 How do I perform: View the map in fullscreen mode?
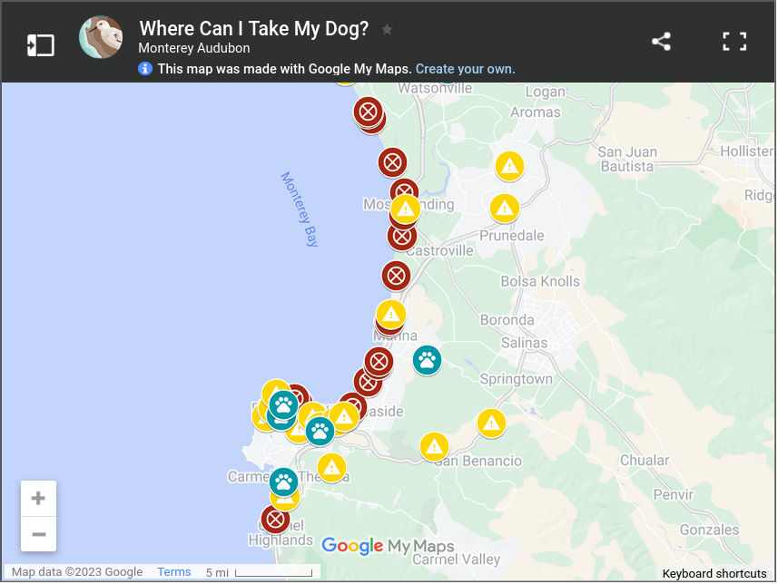[734, 41]
